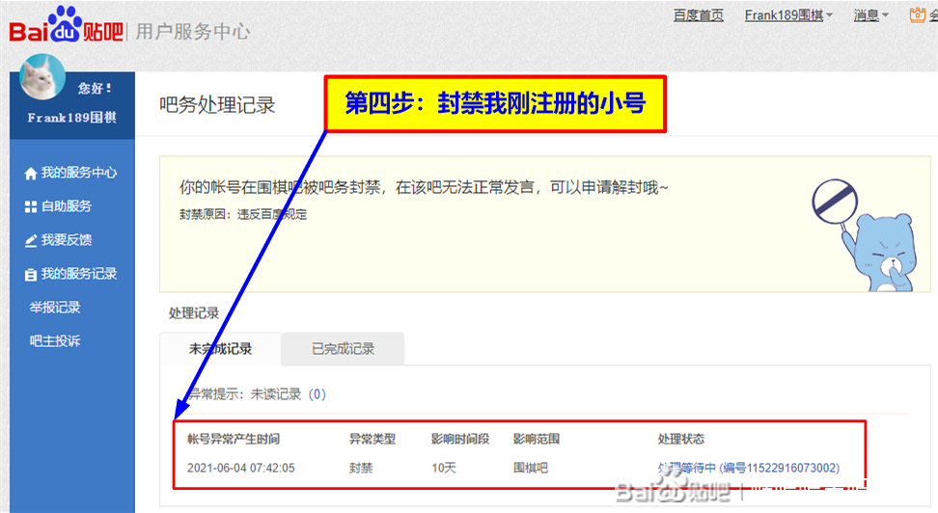The height and width of the screenshot is (513, 938).
Task: Click the unread records count (0)
Action: click(317, 394)
